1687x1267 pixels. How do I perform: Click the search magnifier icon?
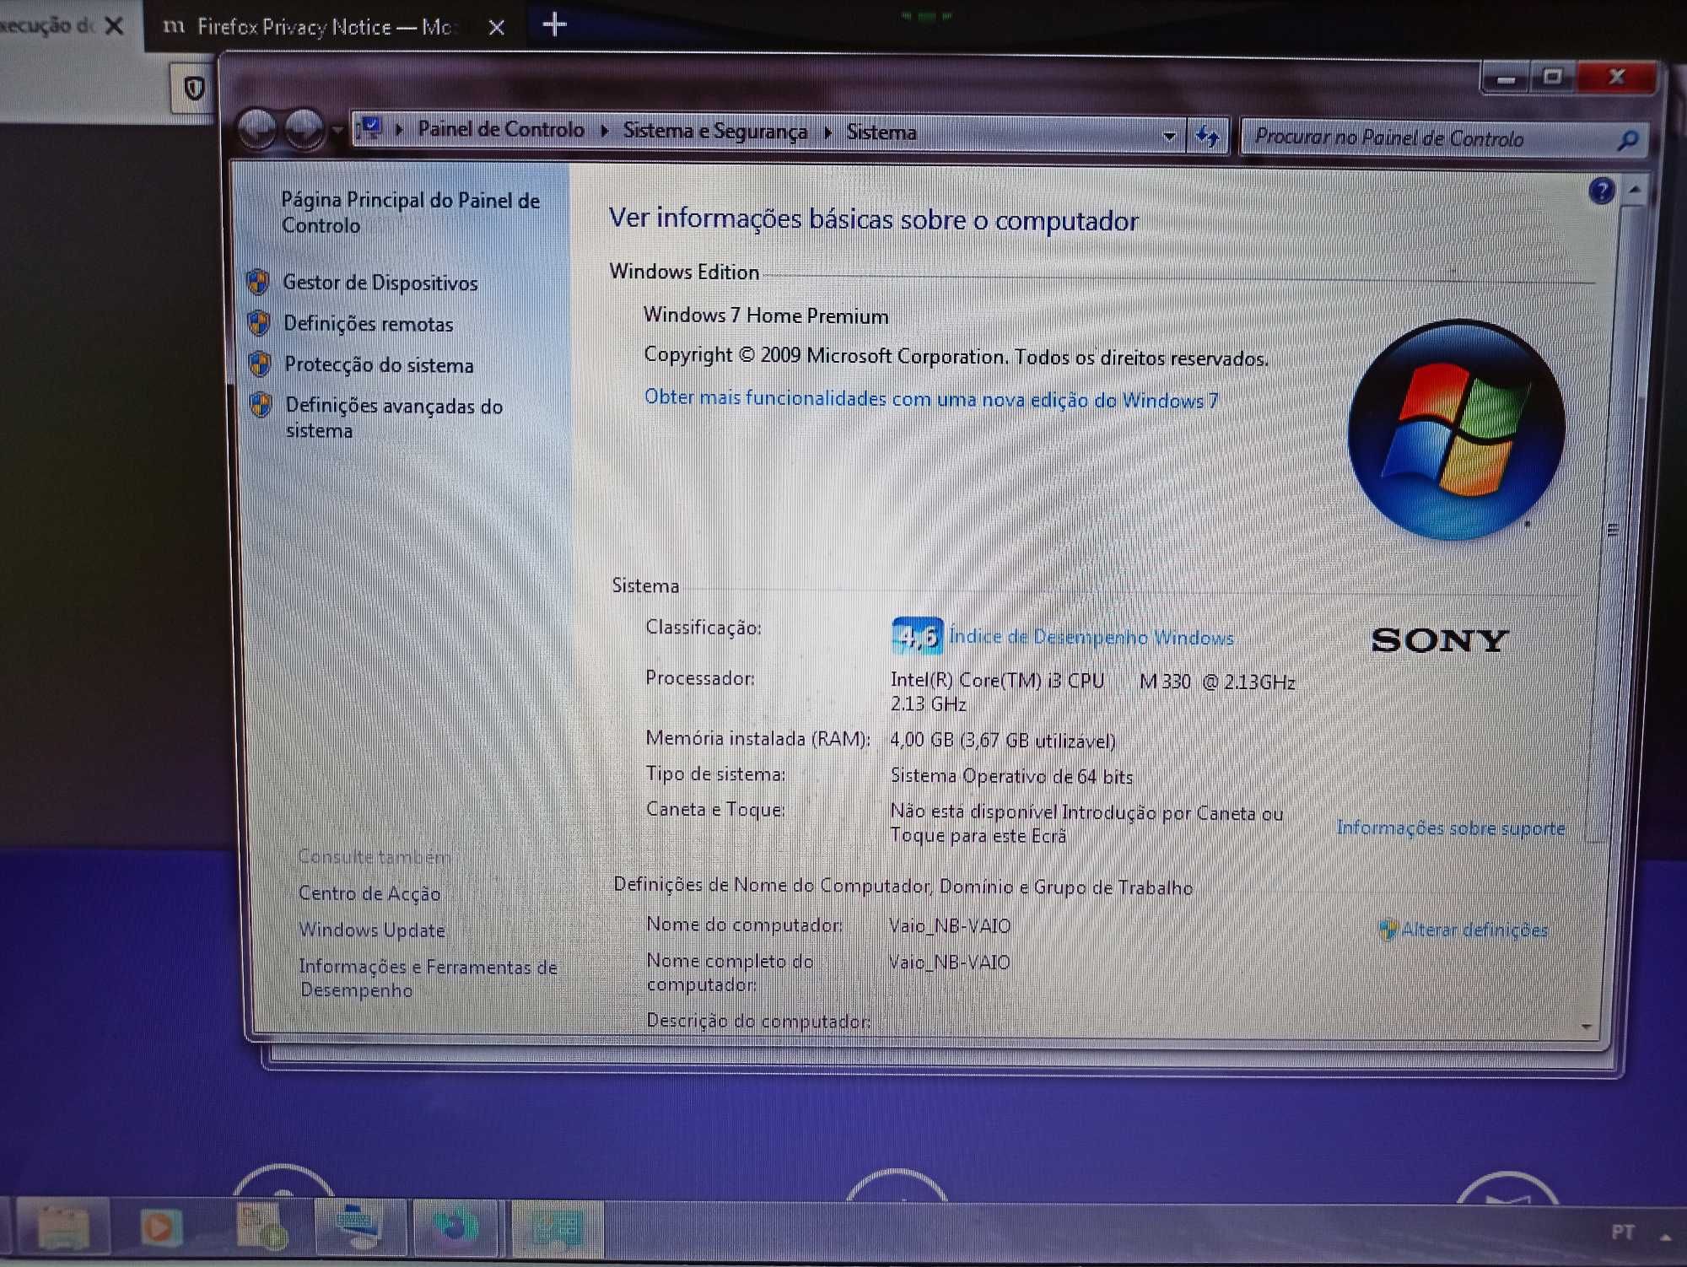click(x=1629, y=140)
